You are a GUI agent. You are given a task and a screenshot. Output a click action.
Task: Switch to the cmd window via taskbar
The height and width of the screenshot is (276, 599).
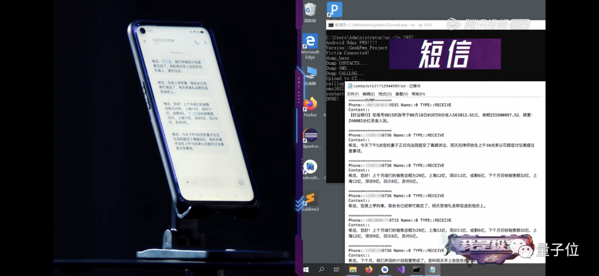[x=416, y=269]
